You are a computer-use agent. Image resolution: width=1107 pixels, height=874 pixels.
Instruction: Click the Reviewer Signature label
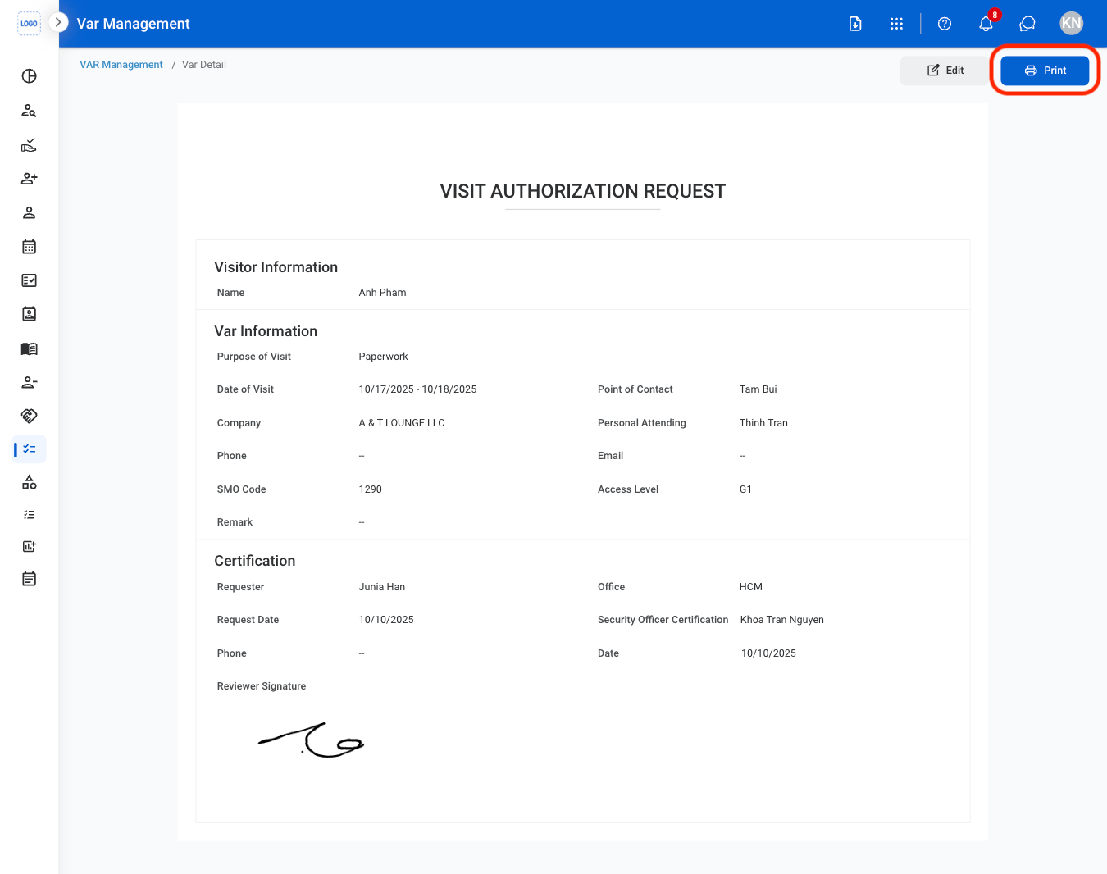coord(262,686)
